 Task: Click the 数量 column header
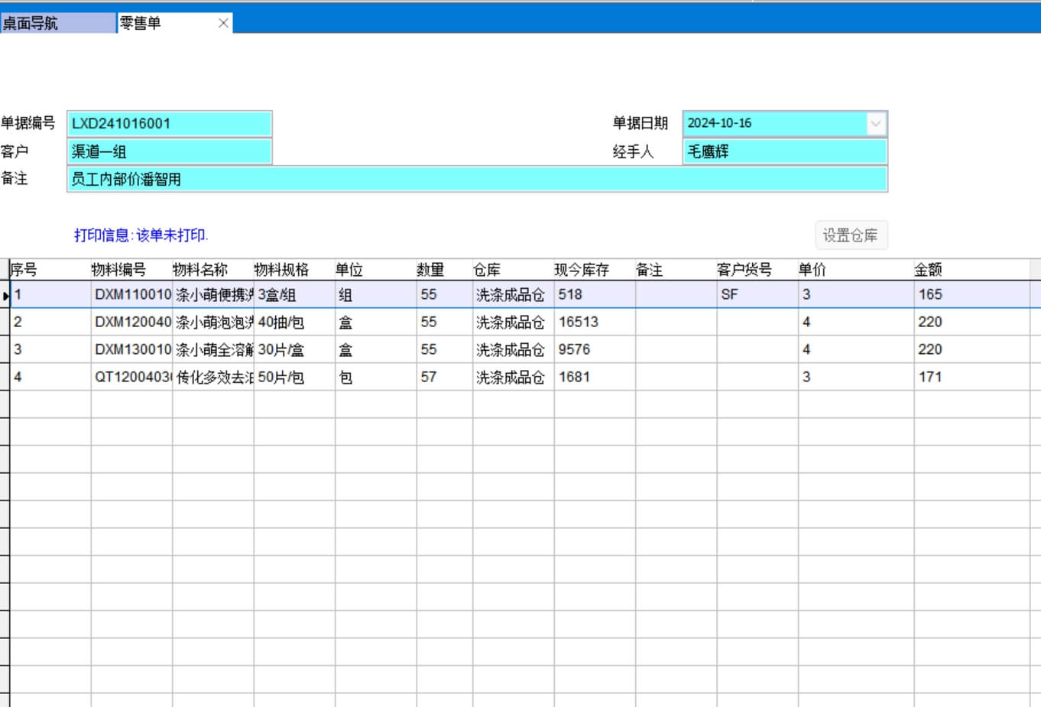click(x=430, y=270)
